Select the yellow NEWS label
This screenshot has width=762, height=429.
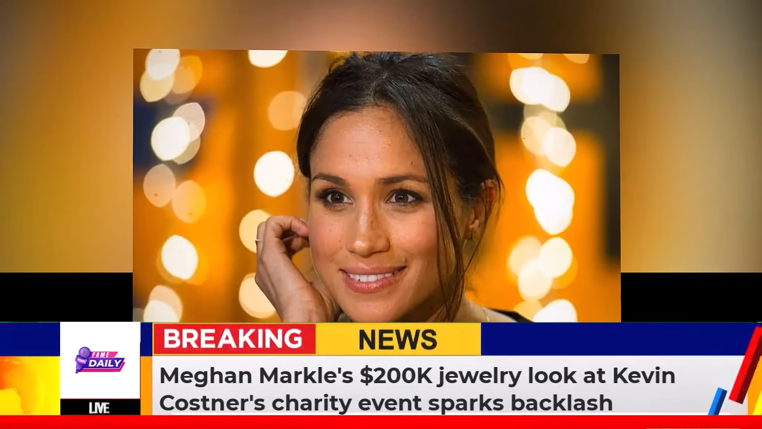[x=398, y=339]
